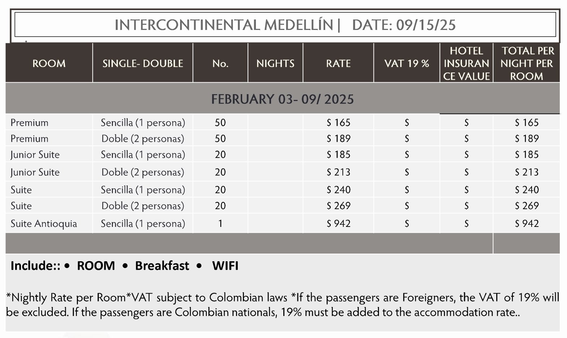This screenshot has height=338, width=567.
Task: Click the TOTAL PER NIGHT PER ROOM header
Action: pos(527,63)
